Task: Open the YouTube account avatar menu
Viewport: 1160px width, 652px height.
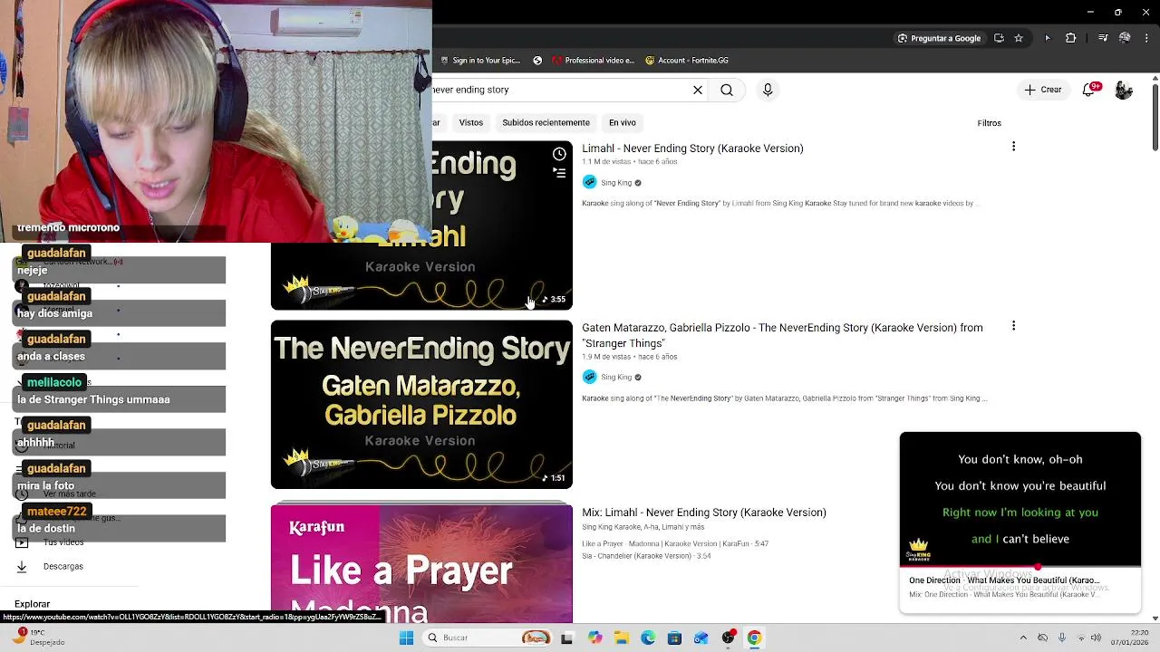Action: 1124,90
